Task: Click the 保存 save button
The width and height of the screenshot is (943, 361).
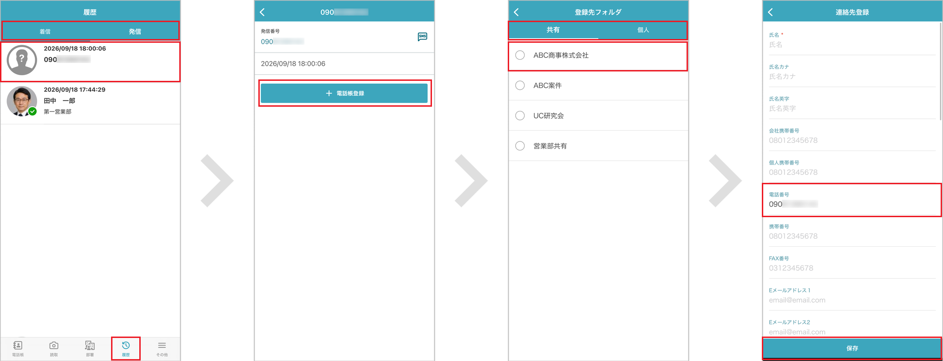Action: (852, 348)
